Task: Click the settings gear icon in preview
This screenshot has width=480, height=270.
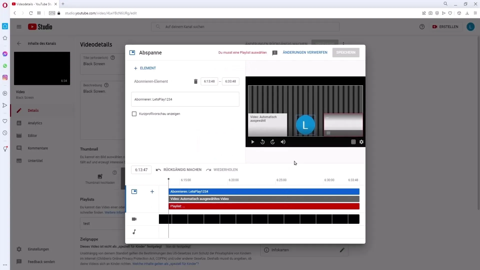Action: (361, 142)
